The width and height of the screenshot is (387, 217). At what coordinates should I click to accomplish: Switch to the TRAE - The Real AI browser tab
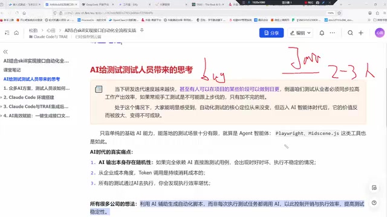tap(208, 4)
